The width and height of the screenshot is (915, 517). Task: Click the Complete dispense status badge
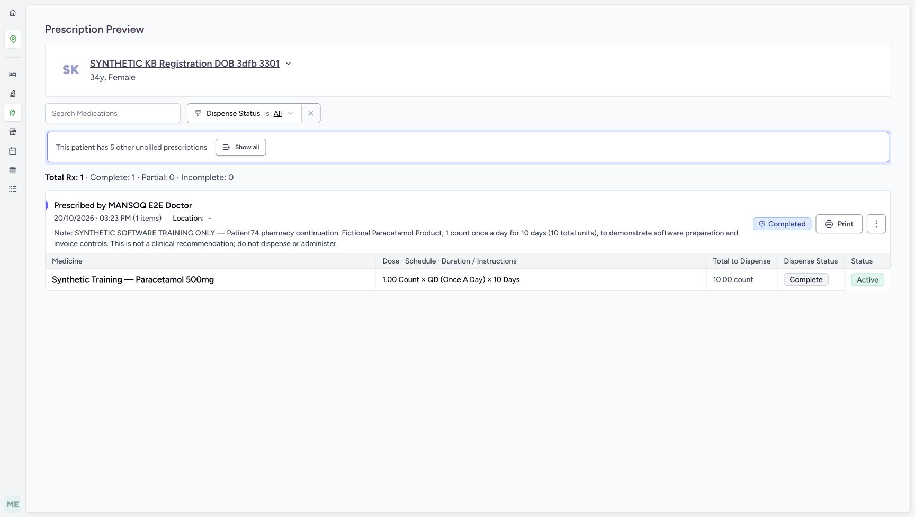(x=806, y=279)
